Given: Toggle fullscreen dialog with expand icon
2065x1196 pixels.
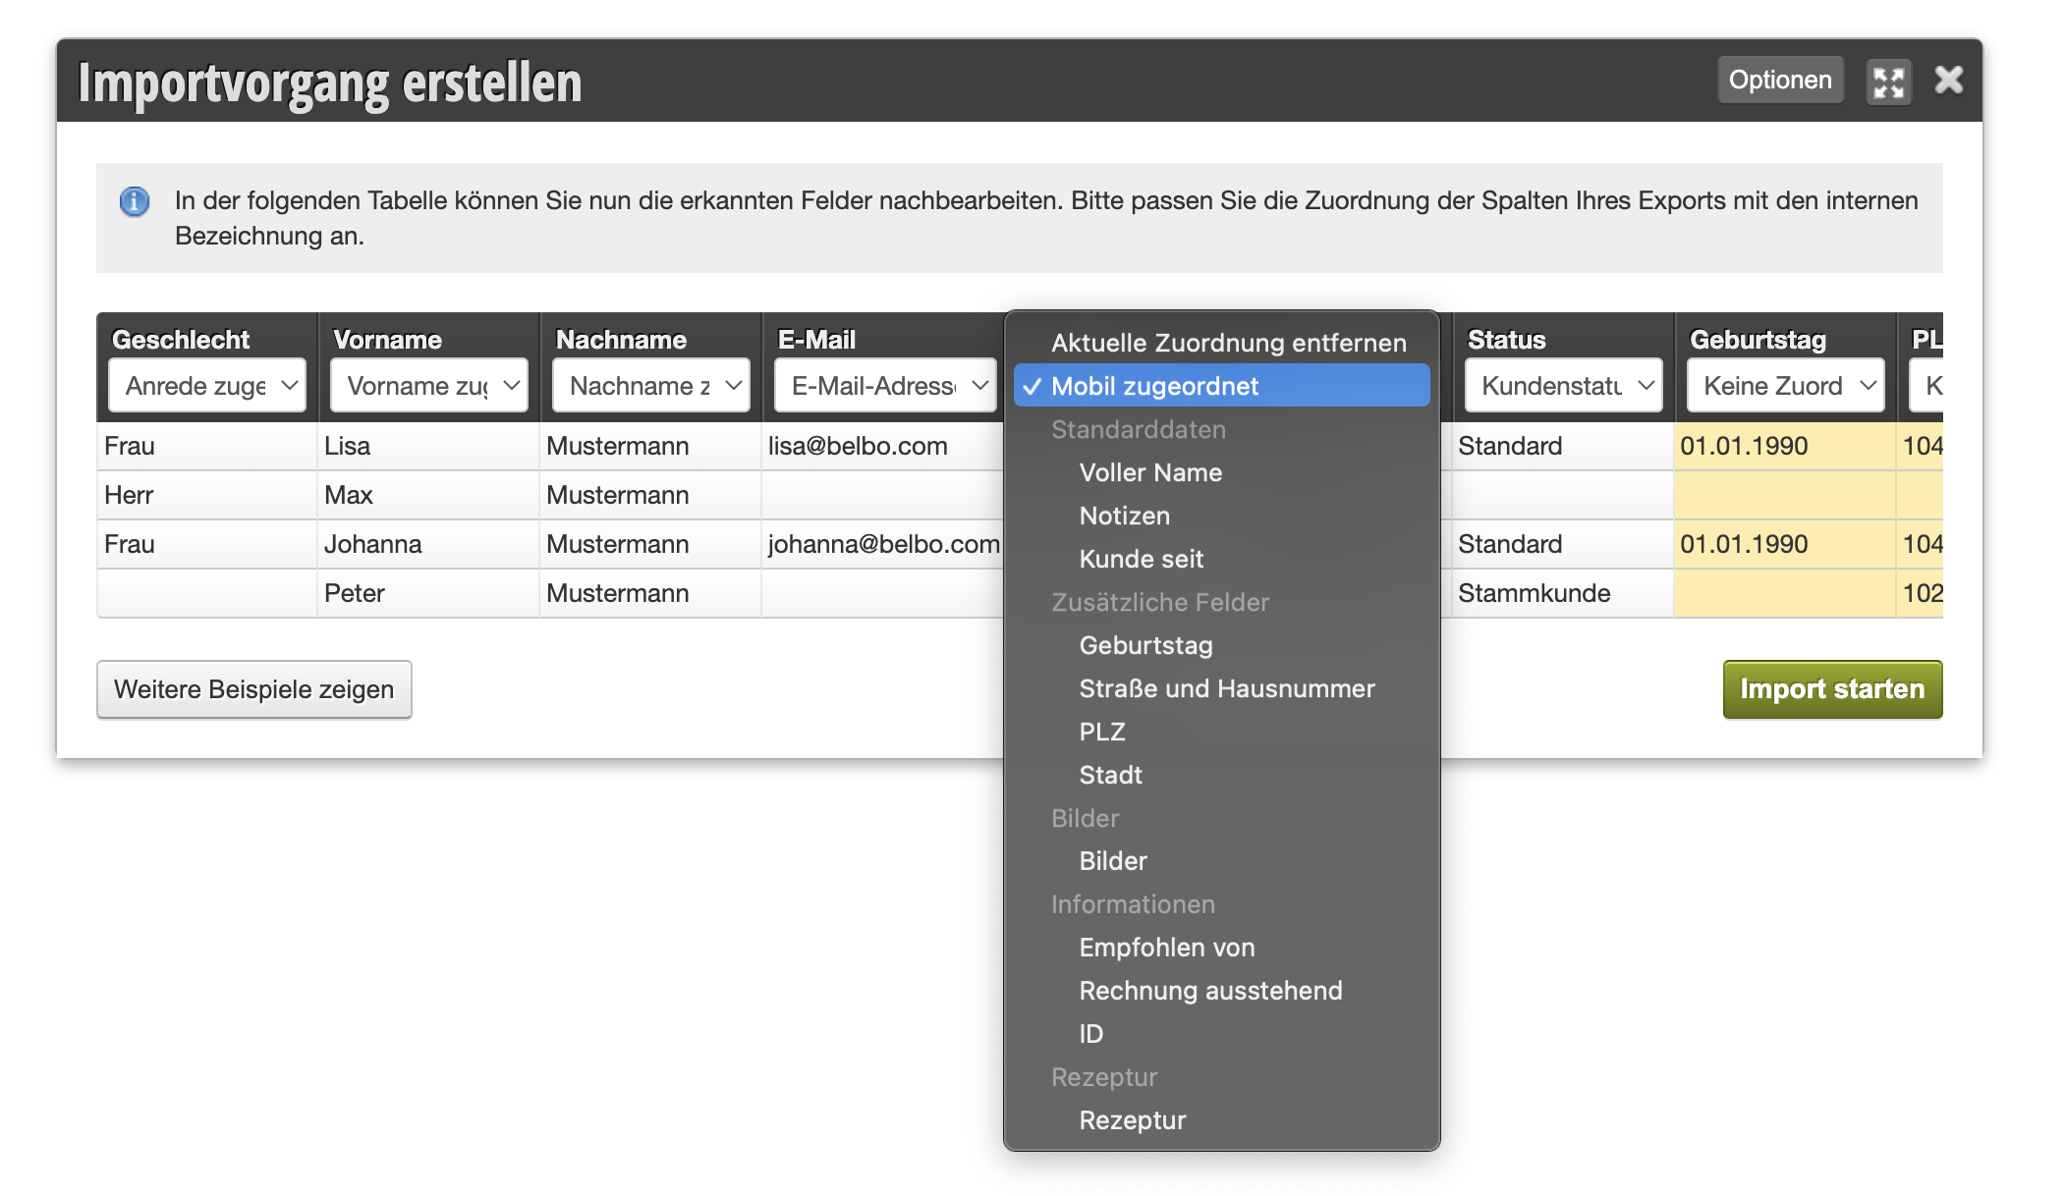Looking at the screenshot, I should pyautogui.click(x=1888, y=82).
